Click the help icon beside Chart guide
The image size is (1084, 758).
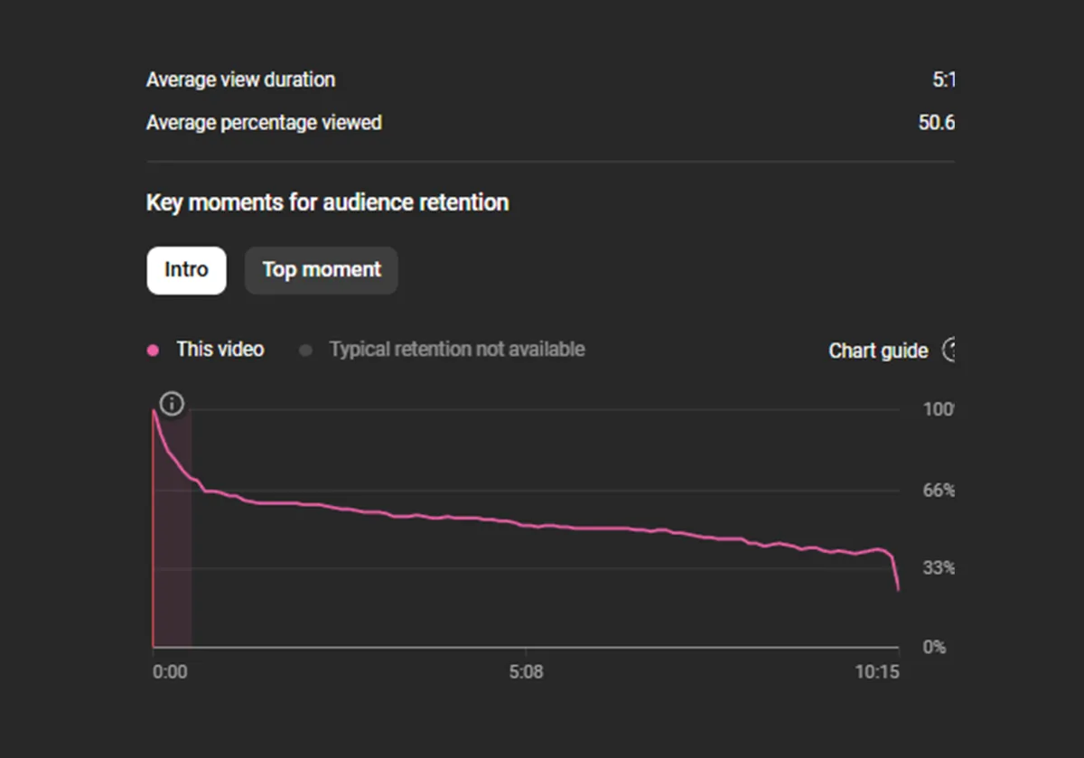point(948,350)
